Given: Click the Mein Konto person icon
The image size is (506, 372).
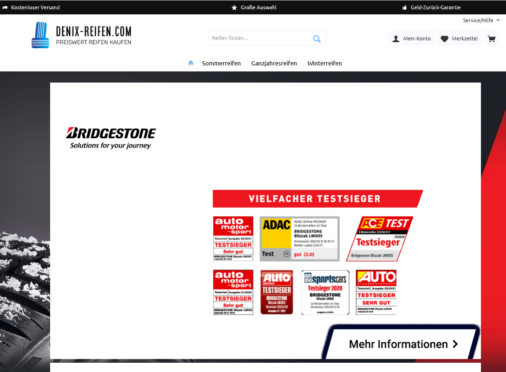Looking at the screenshot, I should pos(396,38).
